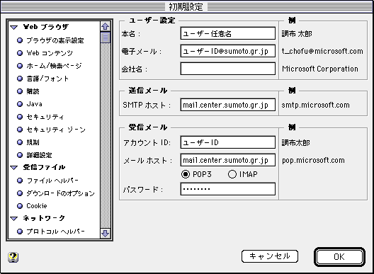
Task: Click the キャンセル button
Action: click(x=270, y=256)
